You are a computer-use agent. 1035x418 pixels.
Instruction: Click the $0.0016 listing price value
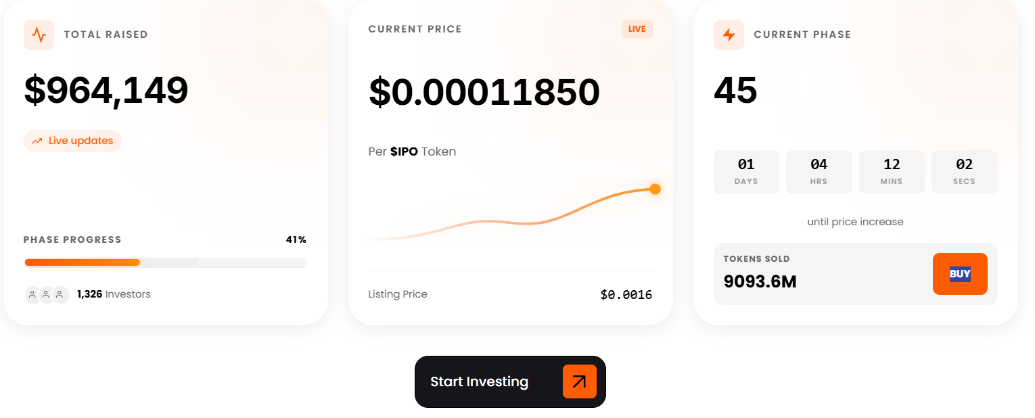626,295
